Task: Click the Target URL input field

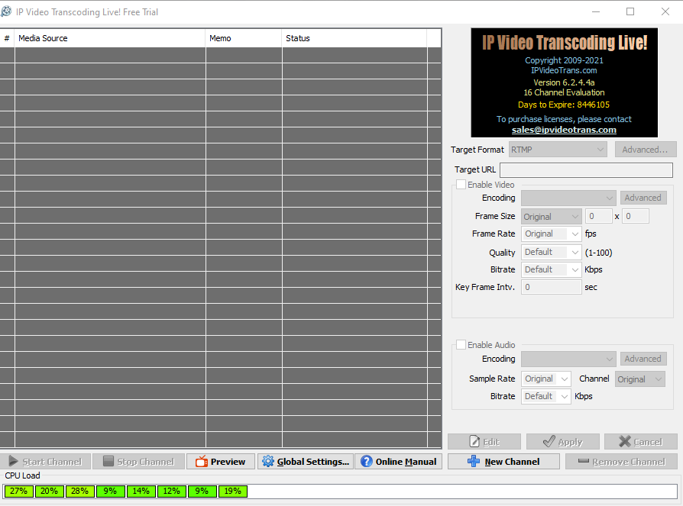Action: [586, 170]
